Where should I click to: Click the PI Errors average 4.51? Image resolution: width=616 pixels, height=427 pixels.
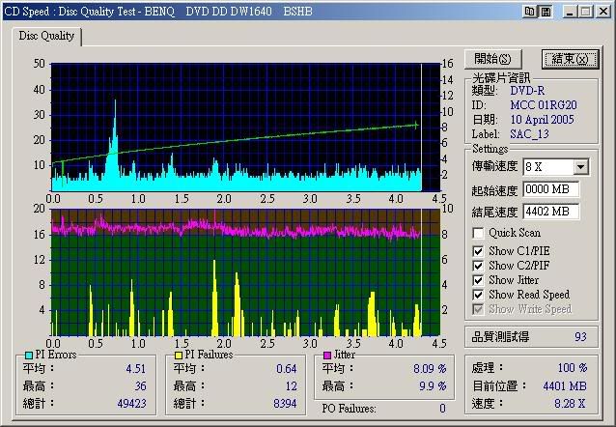136,369
